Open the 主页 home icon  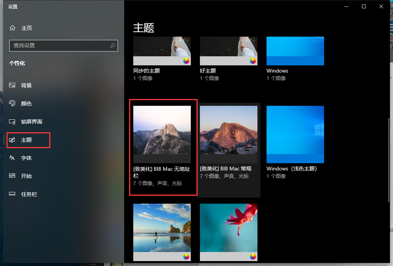tap(12, 28)
